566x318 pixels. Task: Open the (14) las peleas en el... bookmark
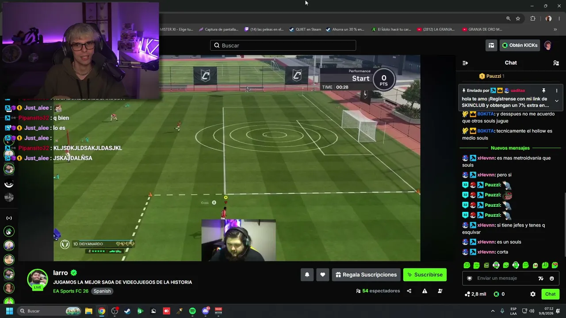tap(264, 30)
